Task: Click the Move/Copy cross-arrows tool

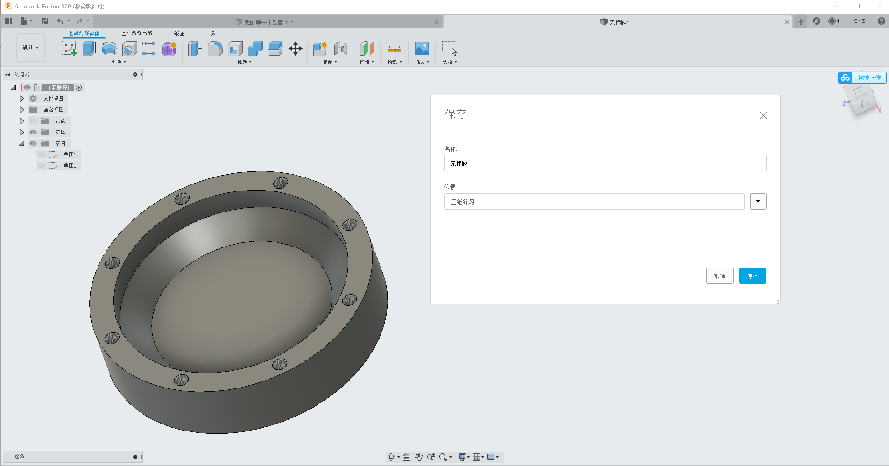Action: click(296, 49)
